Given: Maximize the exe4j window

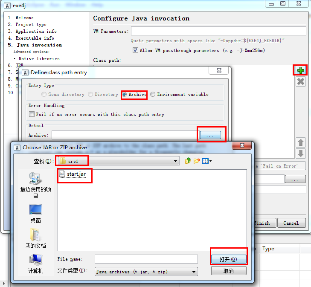Looking at the screenshot, I should [283, 3].
